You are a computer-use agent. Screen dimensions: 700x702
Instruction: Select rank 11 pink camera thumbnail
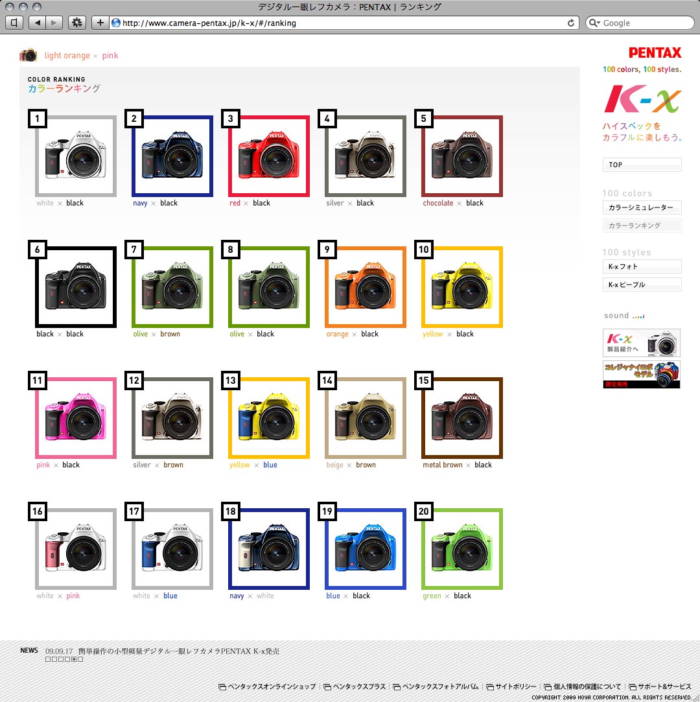(x=76, y=418)
